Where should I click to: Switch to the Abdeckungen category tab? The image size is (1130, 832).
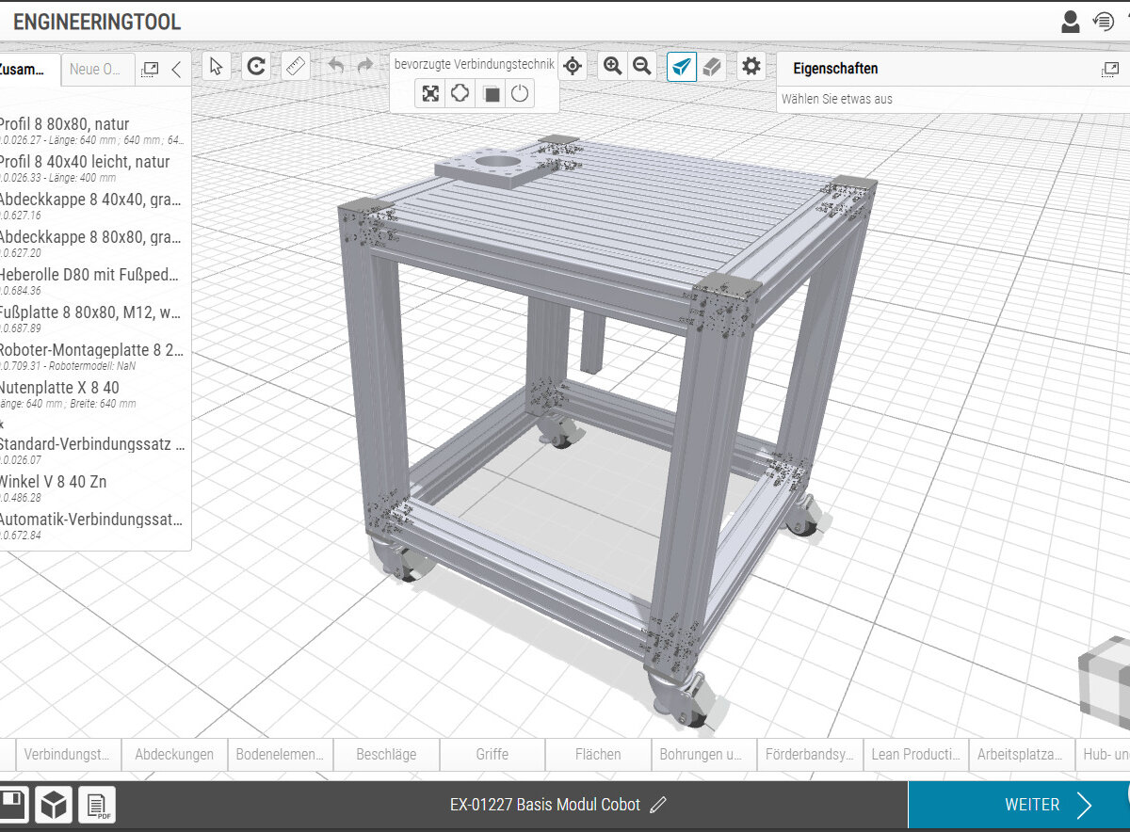(x=174, y=754)
